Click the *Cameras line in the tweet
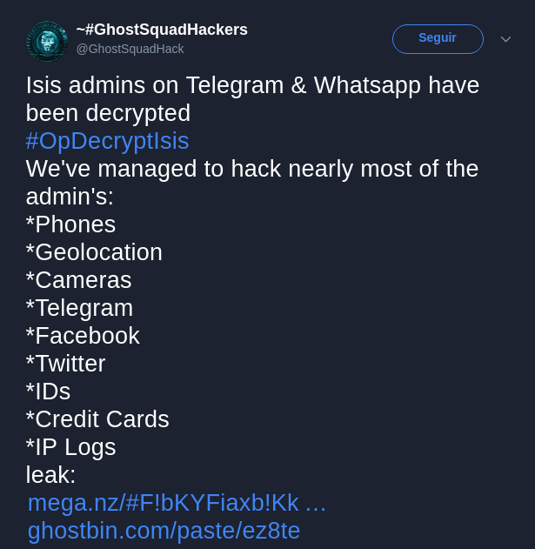Screen dimensions: 535x549 (79, 280)
